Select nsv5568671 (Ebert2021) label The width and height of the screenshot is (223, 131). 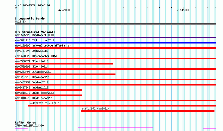point(32,61)
